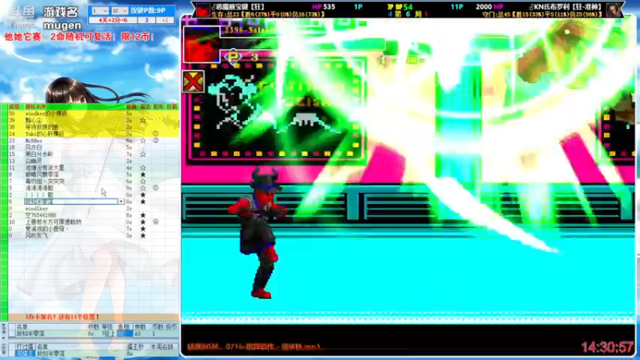The height and width of the screenshot is (360, 640).
Task: Click the filled star in 爱游戏的小香菇 row
Action: pos(143,229)
